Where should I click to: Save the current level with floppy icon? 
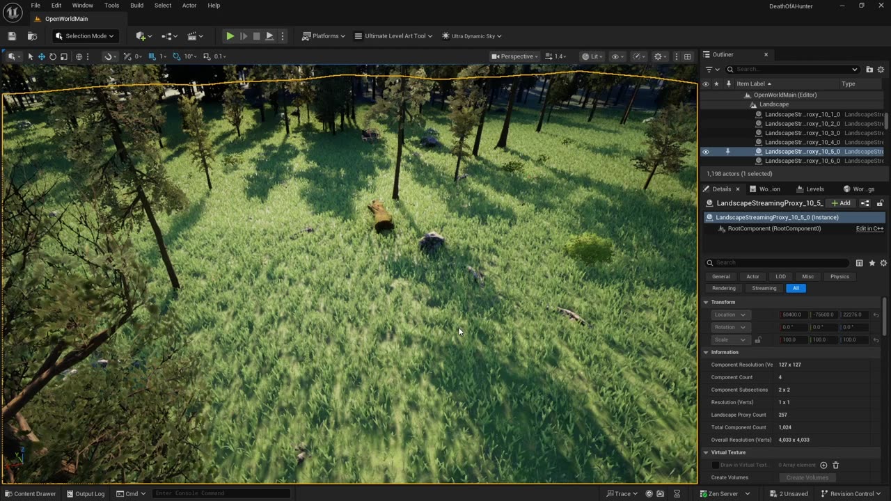tap(12, 36)
